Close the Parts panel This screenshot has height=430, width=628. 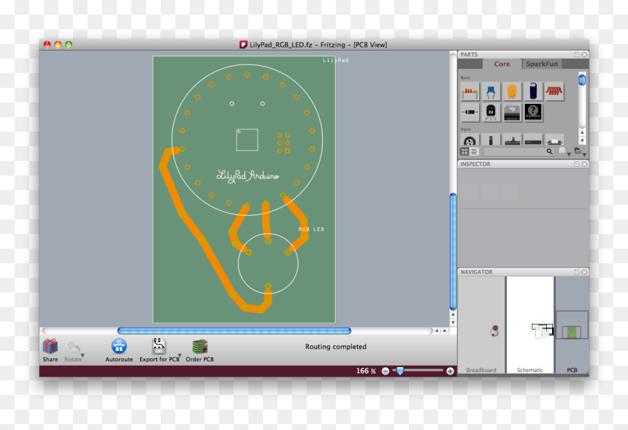[x=584, y=55]
